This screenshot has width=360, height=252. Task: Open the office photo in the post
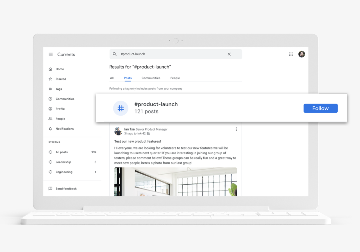176,182
